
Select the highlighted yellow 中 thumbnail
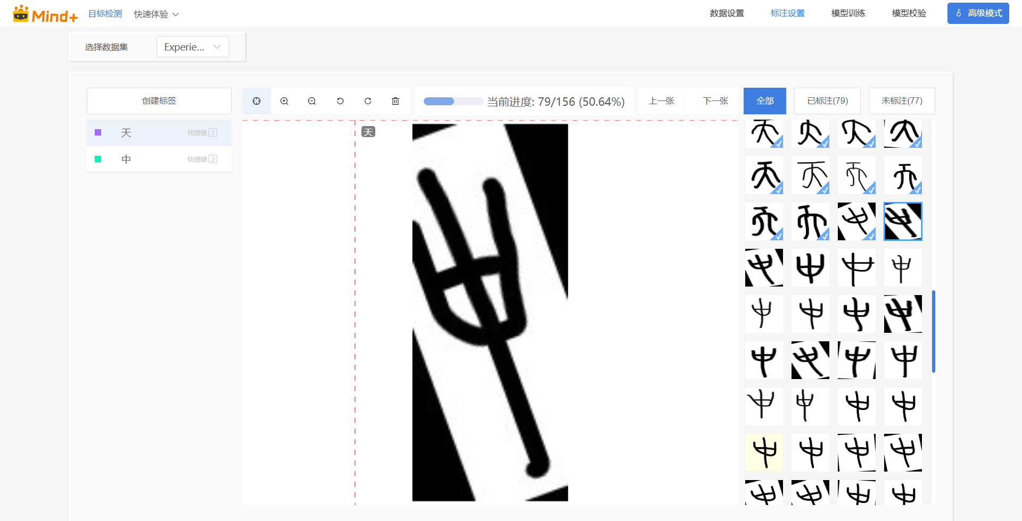[x=764, y=452]
